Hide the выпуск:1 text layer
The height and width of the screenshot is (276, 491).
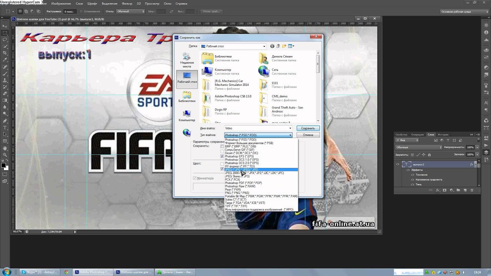pyautogui.click(x=398, y=164)
